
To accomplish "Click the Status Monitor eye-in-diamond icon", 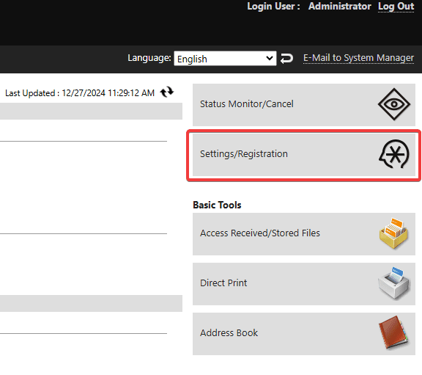I will coord(394,104).
